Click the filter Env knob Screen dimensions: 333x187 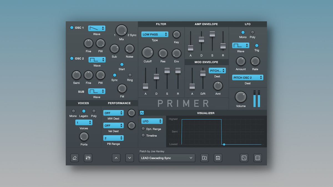click(x=176, y=53)
